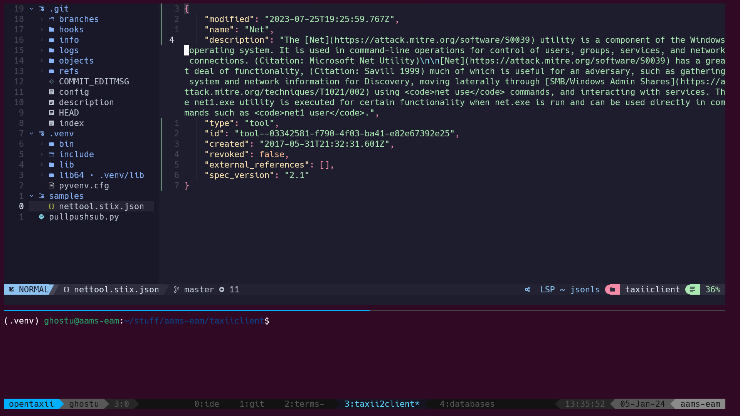Click the pink folder icon before taxiiclient

(612, 289)
